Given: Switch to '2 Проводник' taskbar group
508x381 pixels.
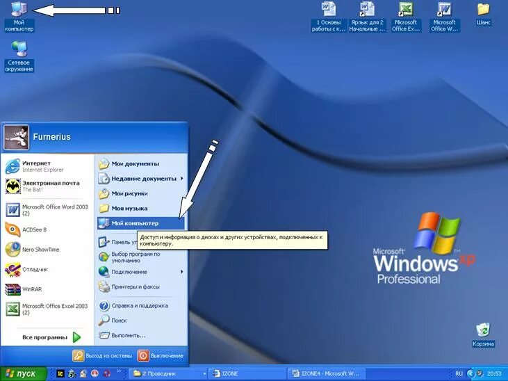Looking at the screenshot, I should click(166, 374).
